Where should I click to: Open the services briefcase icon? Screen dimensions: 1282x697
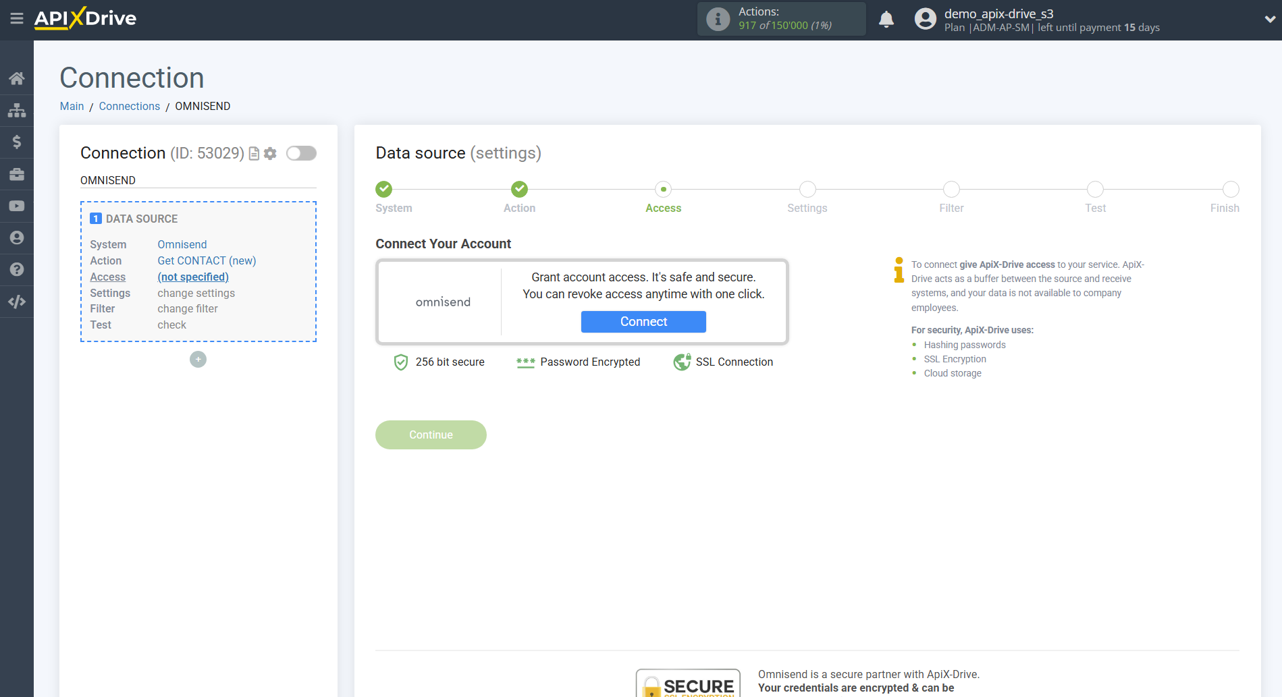(17, 173)
